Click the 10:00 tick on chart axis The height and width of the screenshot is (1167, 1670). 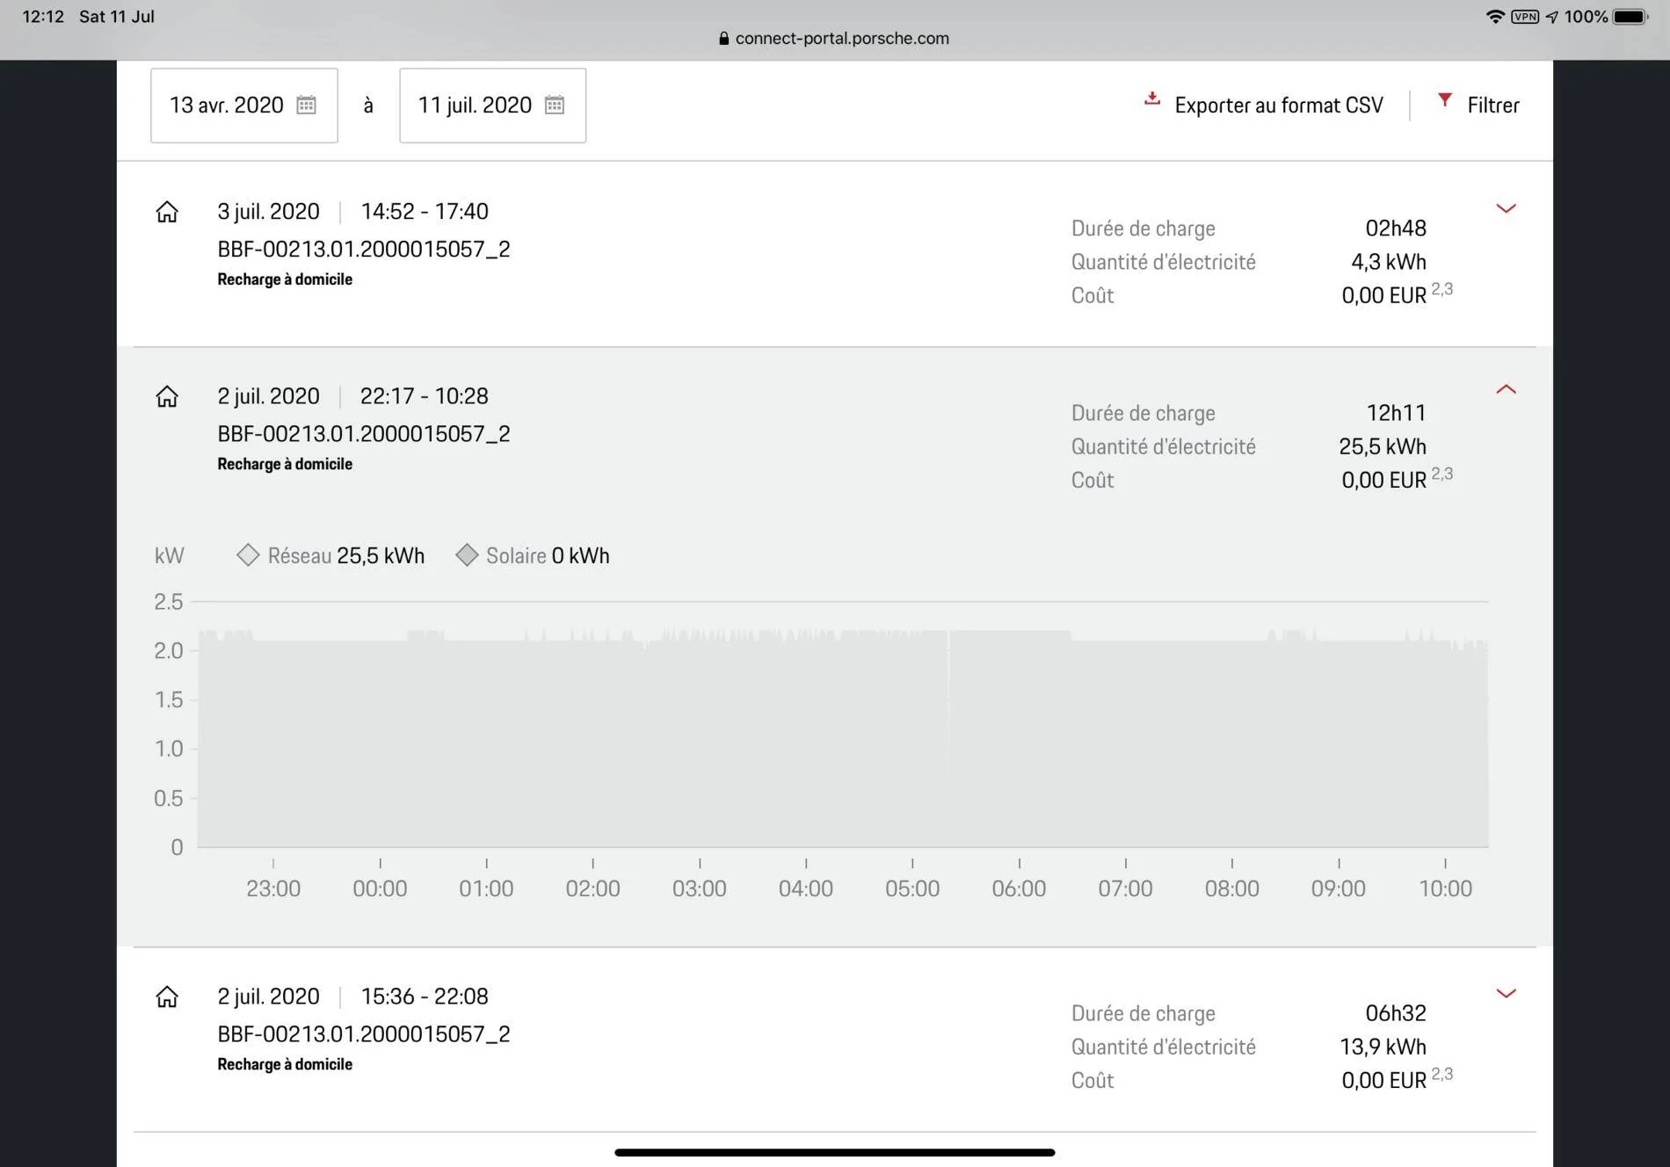tap(1445, 888)
